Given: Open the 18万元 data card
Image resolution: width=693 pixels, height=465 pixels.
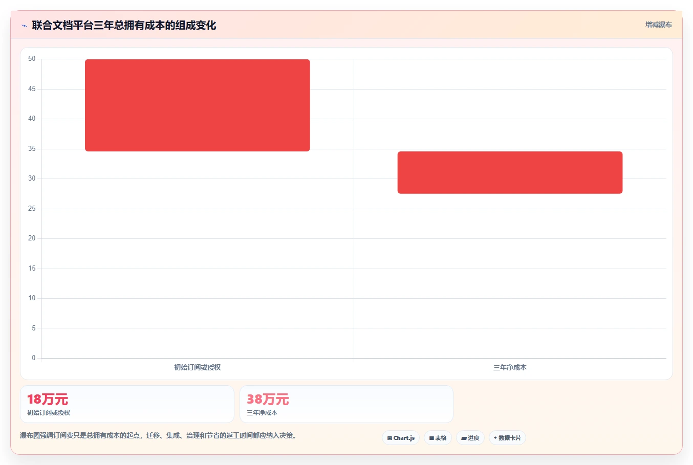Looking at the screenshot, I should click(127, 404).
